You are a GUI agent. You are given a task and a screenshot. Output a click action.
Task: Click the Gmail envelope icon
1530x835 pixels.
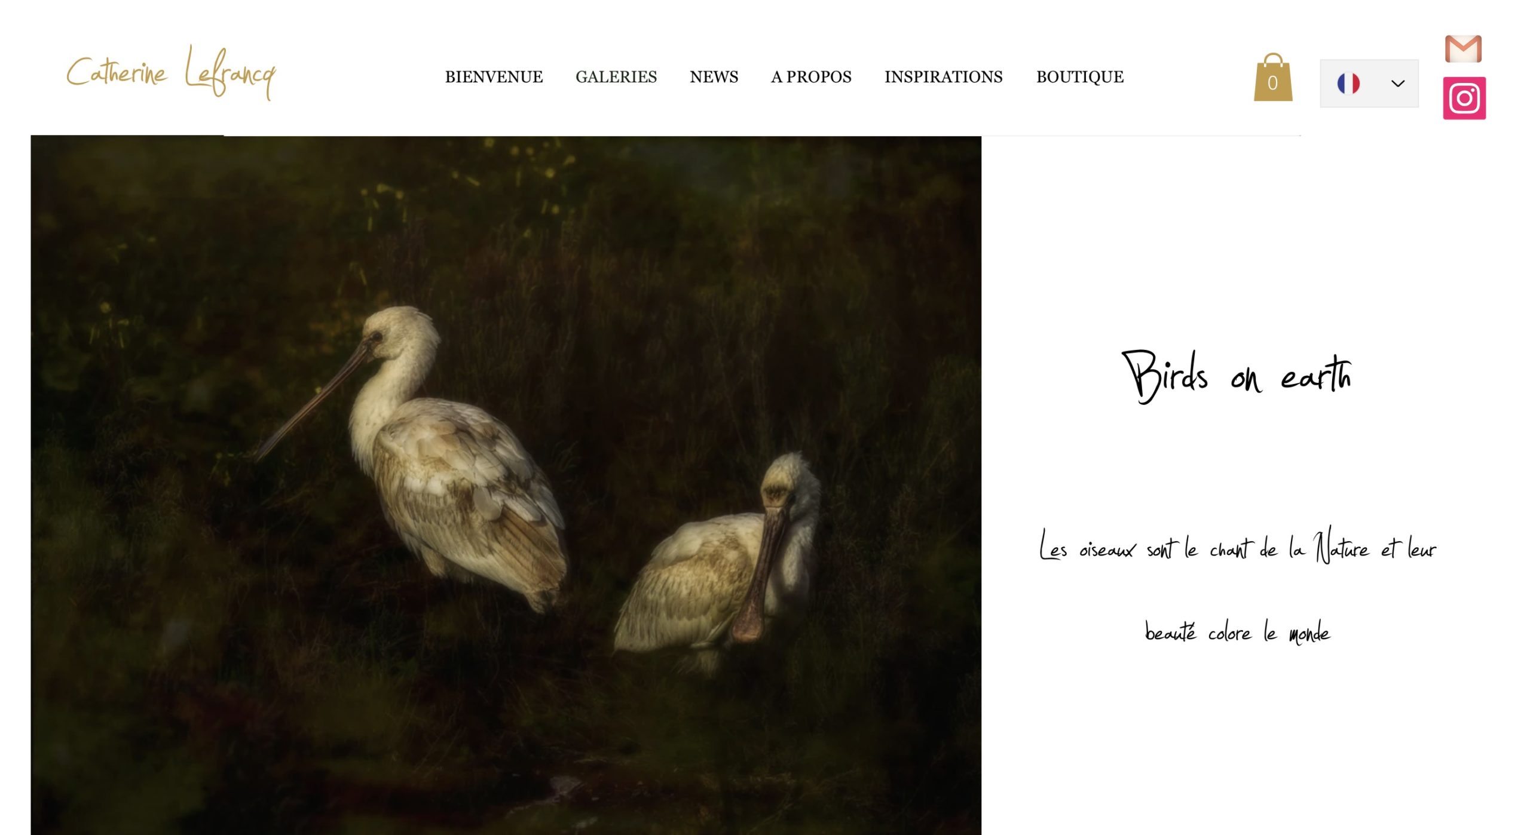1463,49
